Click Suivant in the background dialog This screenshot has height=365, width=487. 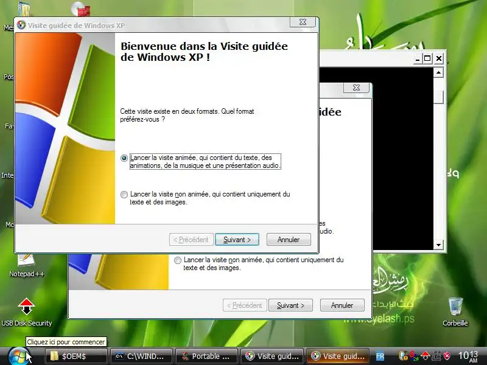290,305
